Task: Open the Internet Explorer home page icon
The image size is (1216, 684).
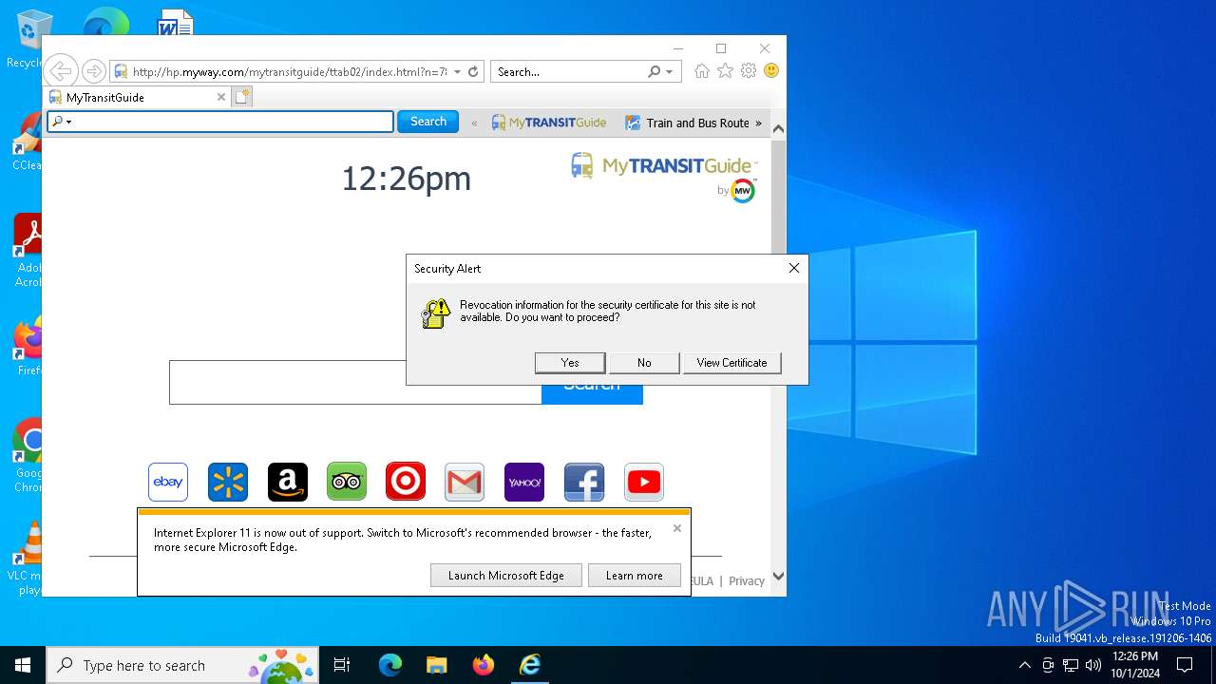Action: point(702,71)
